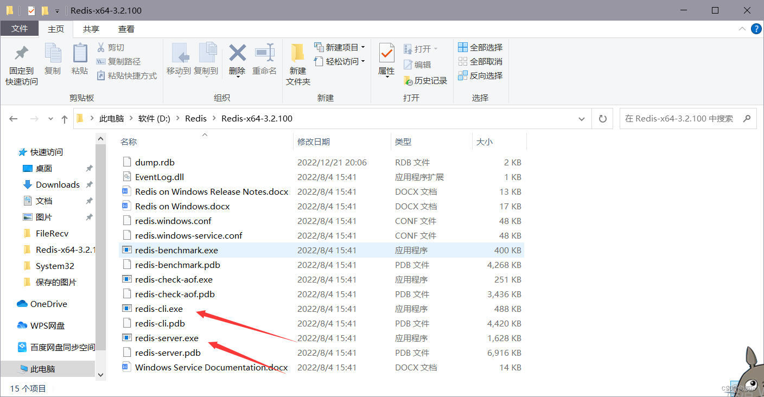
Task: Expand the address bar history dropdown
Action: 582,118
